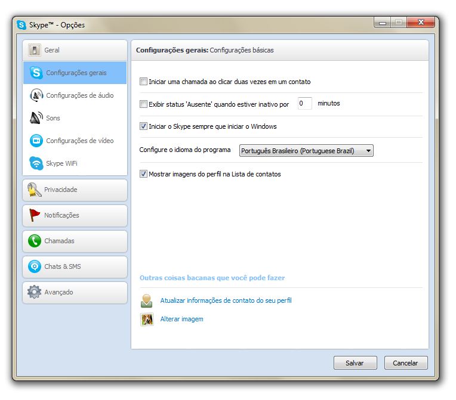Uncheck Mostrar imagens do perfil na Lista
This screenshot has width=456, height=400.
point(143,173)
